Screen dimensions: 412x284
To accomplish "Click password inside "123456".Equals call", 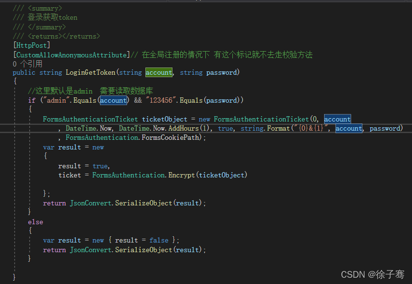I will tap(222, 100).
